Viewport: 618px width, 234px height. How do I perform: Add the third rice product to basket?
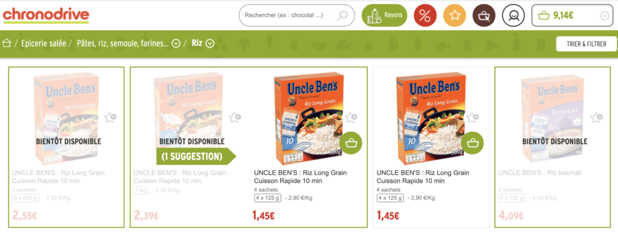pos(351,143)
